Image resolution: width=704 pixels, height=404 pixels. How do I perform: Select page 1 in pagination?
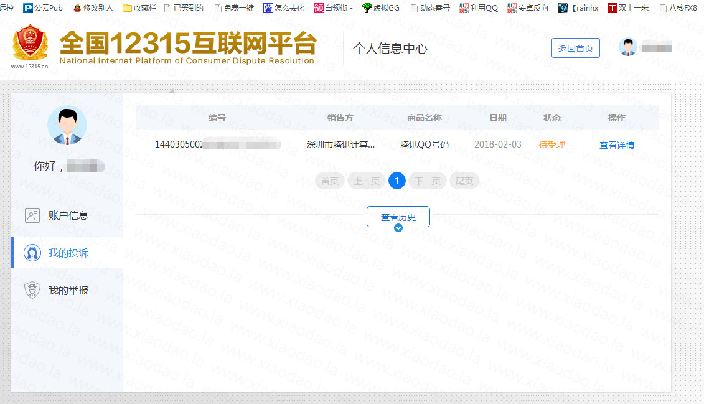[397, 181]
